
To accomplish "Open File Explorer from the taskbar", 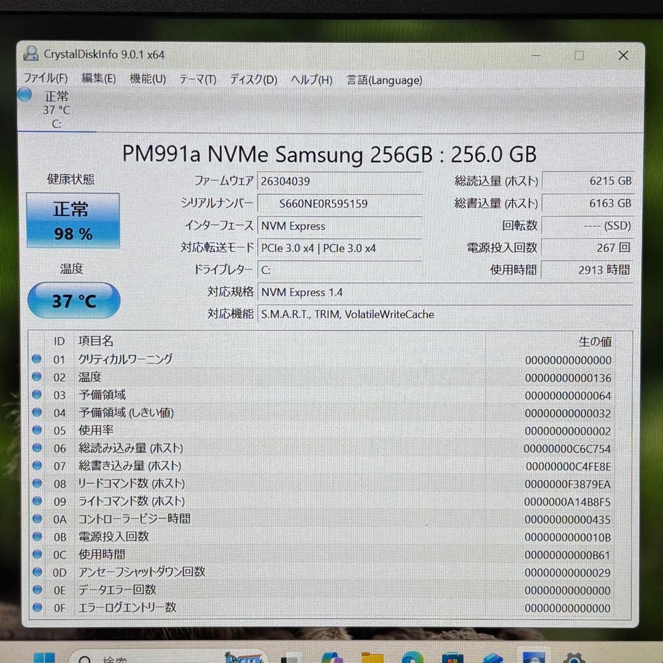I will (x=371, y=658).
